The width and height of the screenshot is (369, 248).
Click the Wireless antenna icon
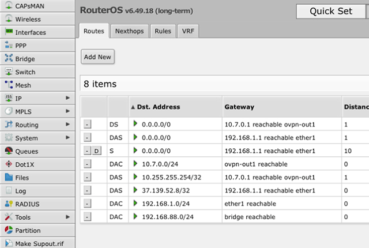[x=9, y=18]
